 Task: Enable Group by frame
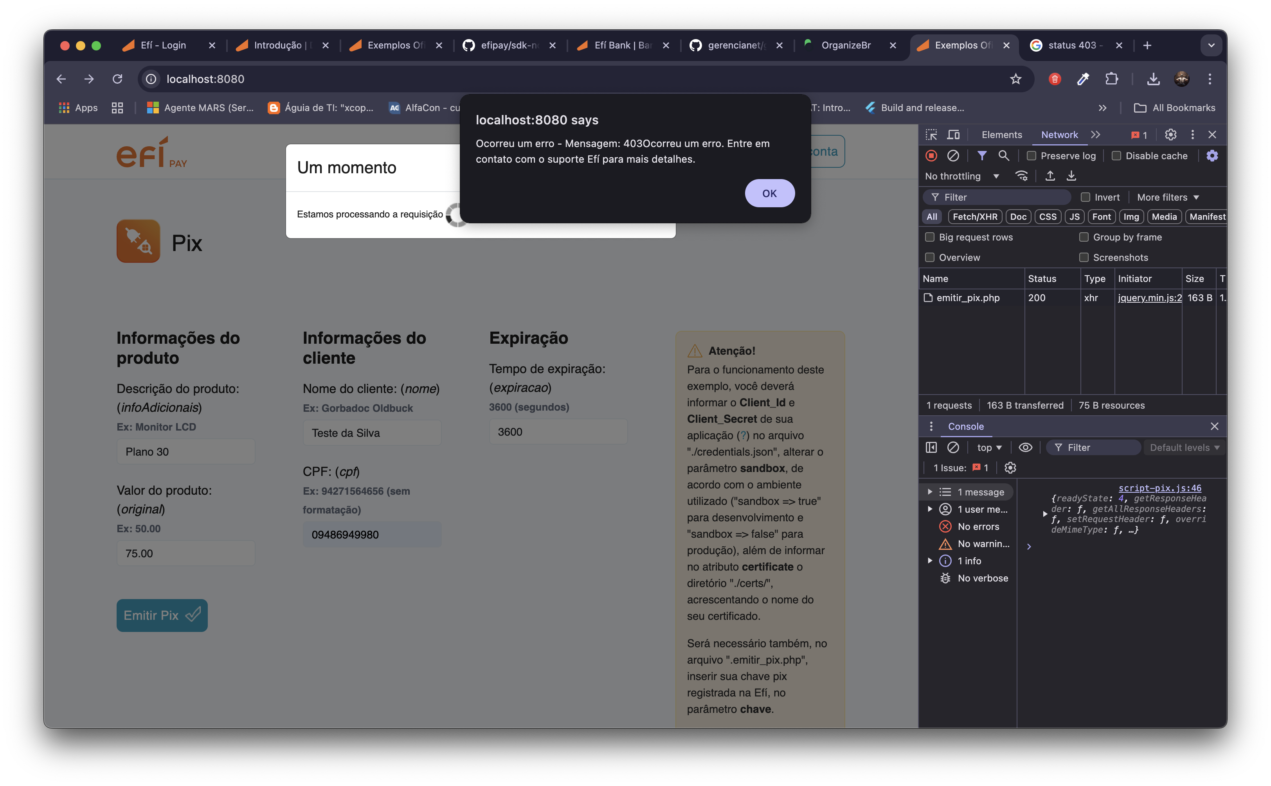click(x=1084, y=237)
